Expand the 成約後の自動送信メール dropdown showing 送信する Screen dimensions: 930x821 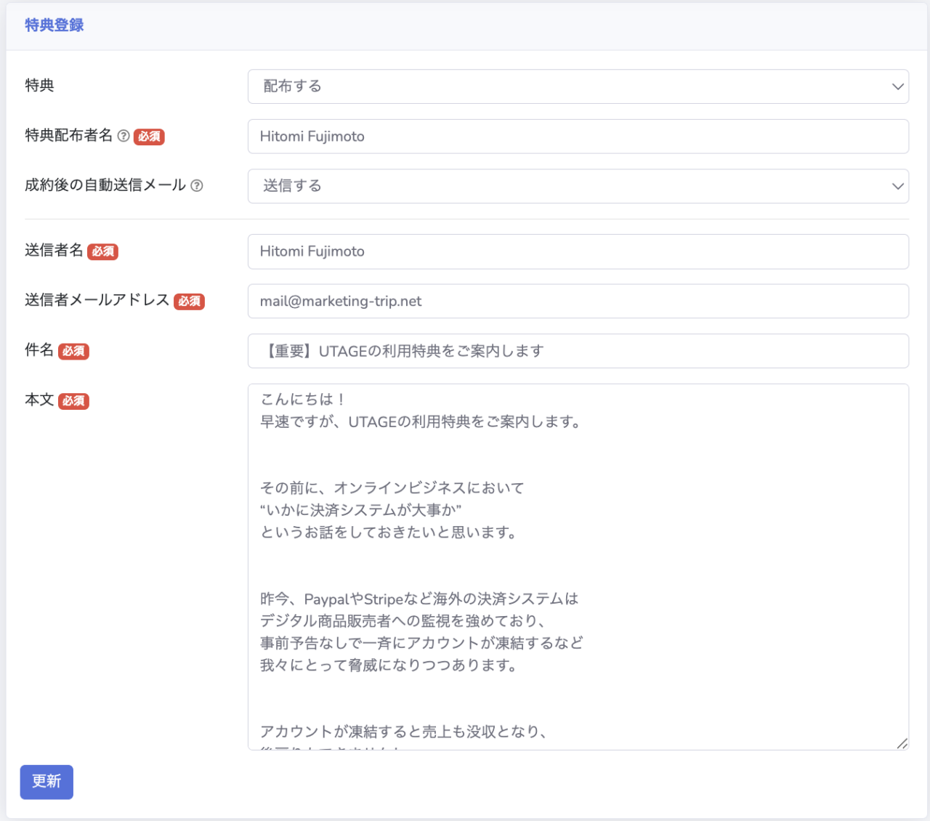pos(578,186)
